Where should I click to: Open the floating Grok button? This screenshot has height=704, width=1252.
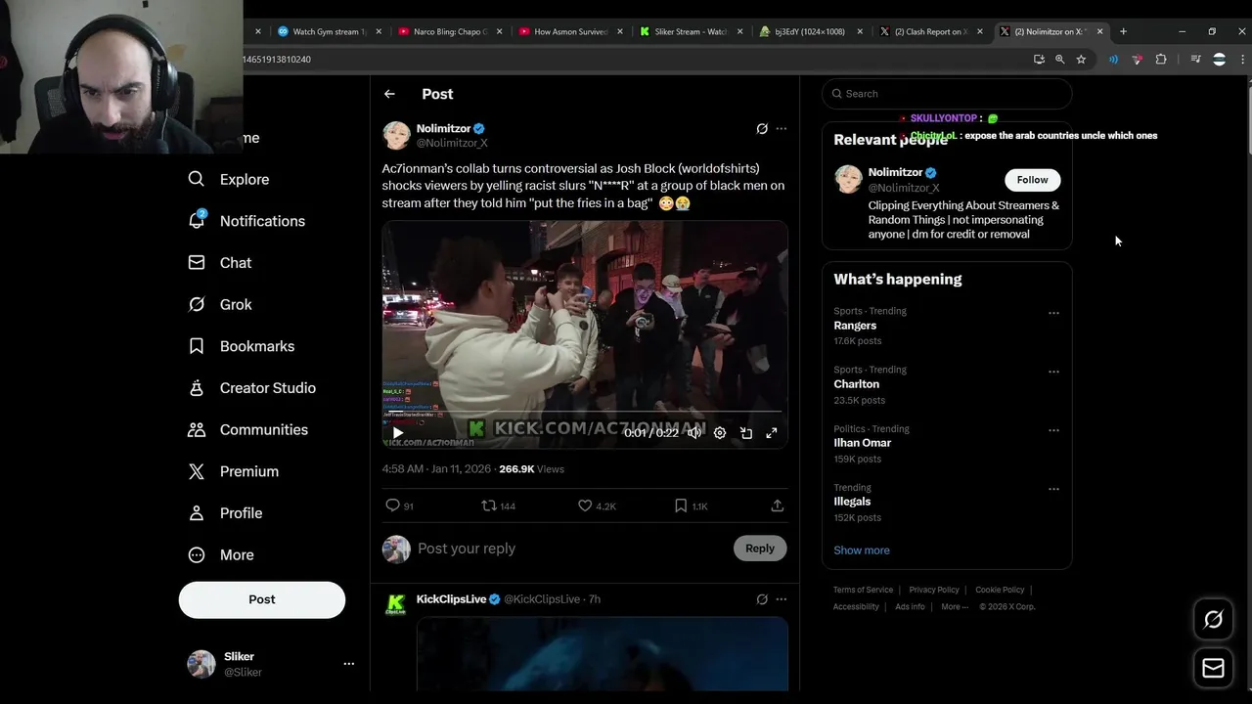pos(1213,619)
